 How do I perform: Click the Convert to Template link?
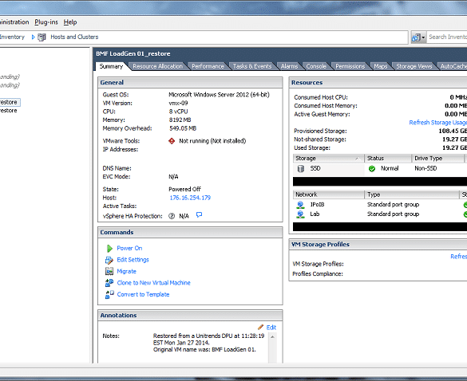(143, 294)
